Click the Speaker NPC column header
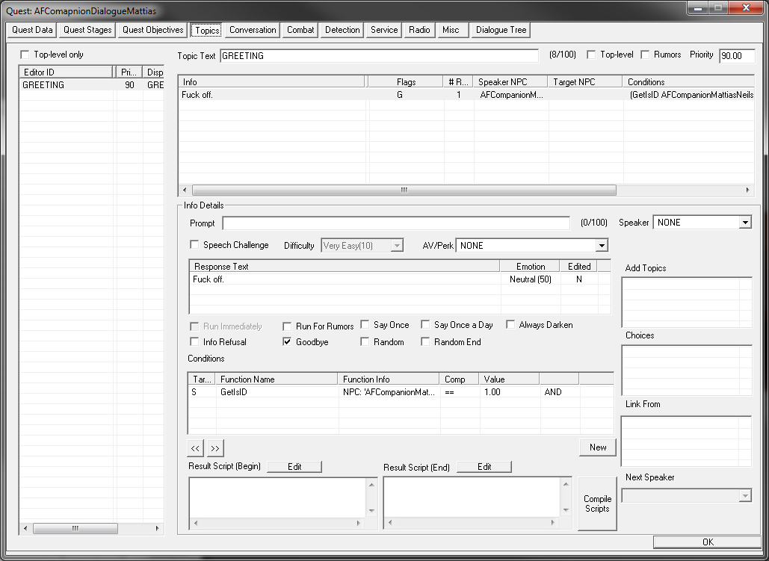Image resolution: width=769 pixels, height=561 pixels. click(x=511, y=82)
